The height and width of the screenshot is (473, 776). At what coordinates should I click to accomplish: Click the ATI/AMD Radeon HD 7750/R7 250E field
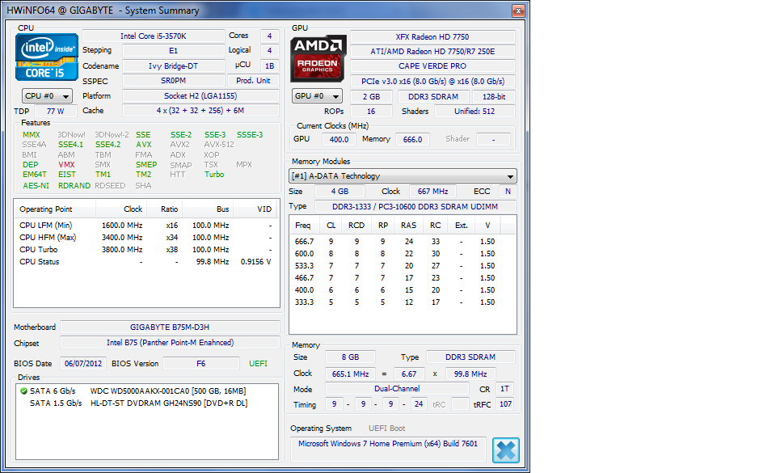[x=432, y=52]
